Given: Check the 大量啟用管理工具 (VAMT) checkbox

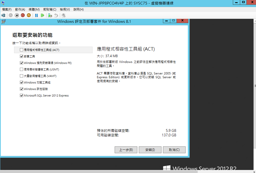Looking at the screenshot, I should (x=21, y=76).
